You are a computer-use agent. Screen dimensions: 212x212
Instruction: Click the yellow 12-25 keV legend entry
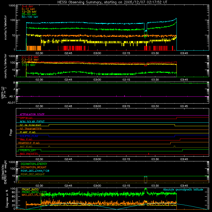(x=29, y=12)
